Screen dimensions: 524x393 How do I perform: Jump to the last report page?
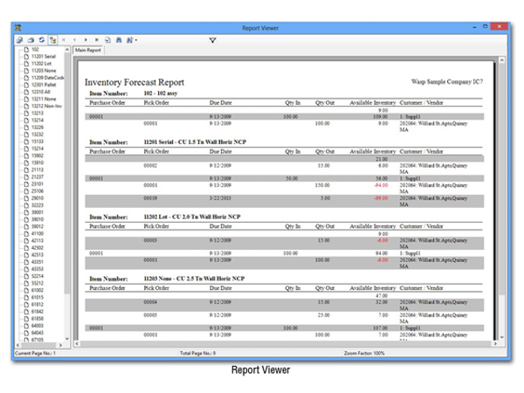[x=96, y=40]
